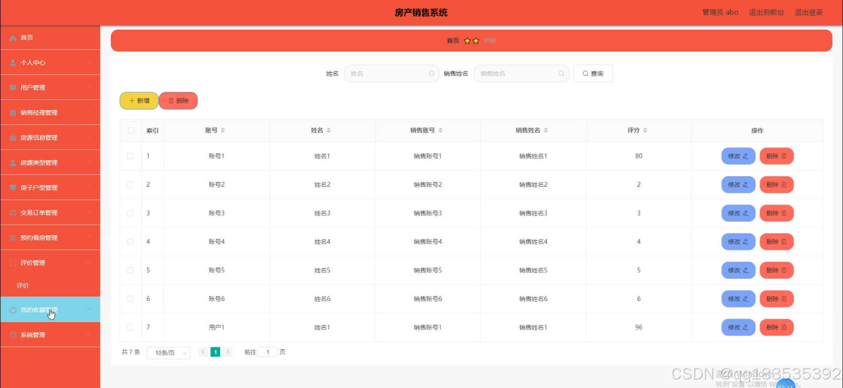Check the checkbox for row 账号4
The height and width of the screenshot is (388, 843).
(130, 242)
